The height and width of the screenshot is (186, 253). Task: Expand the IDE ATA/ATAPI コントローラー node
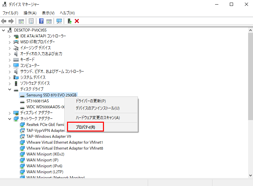click(x=9, y=36)
